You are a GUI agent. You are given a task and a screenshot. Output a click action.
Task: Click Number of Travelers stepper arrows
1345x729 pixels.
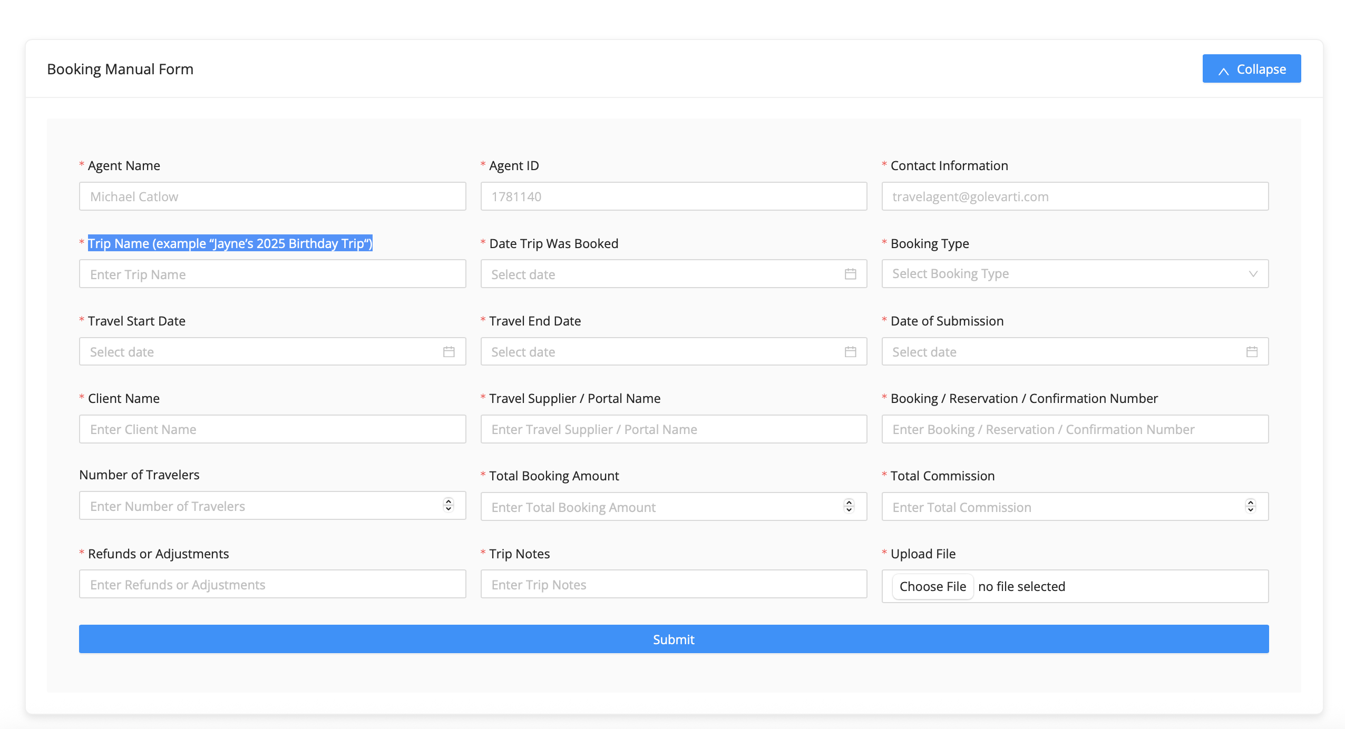point(449,505)
